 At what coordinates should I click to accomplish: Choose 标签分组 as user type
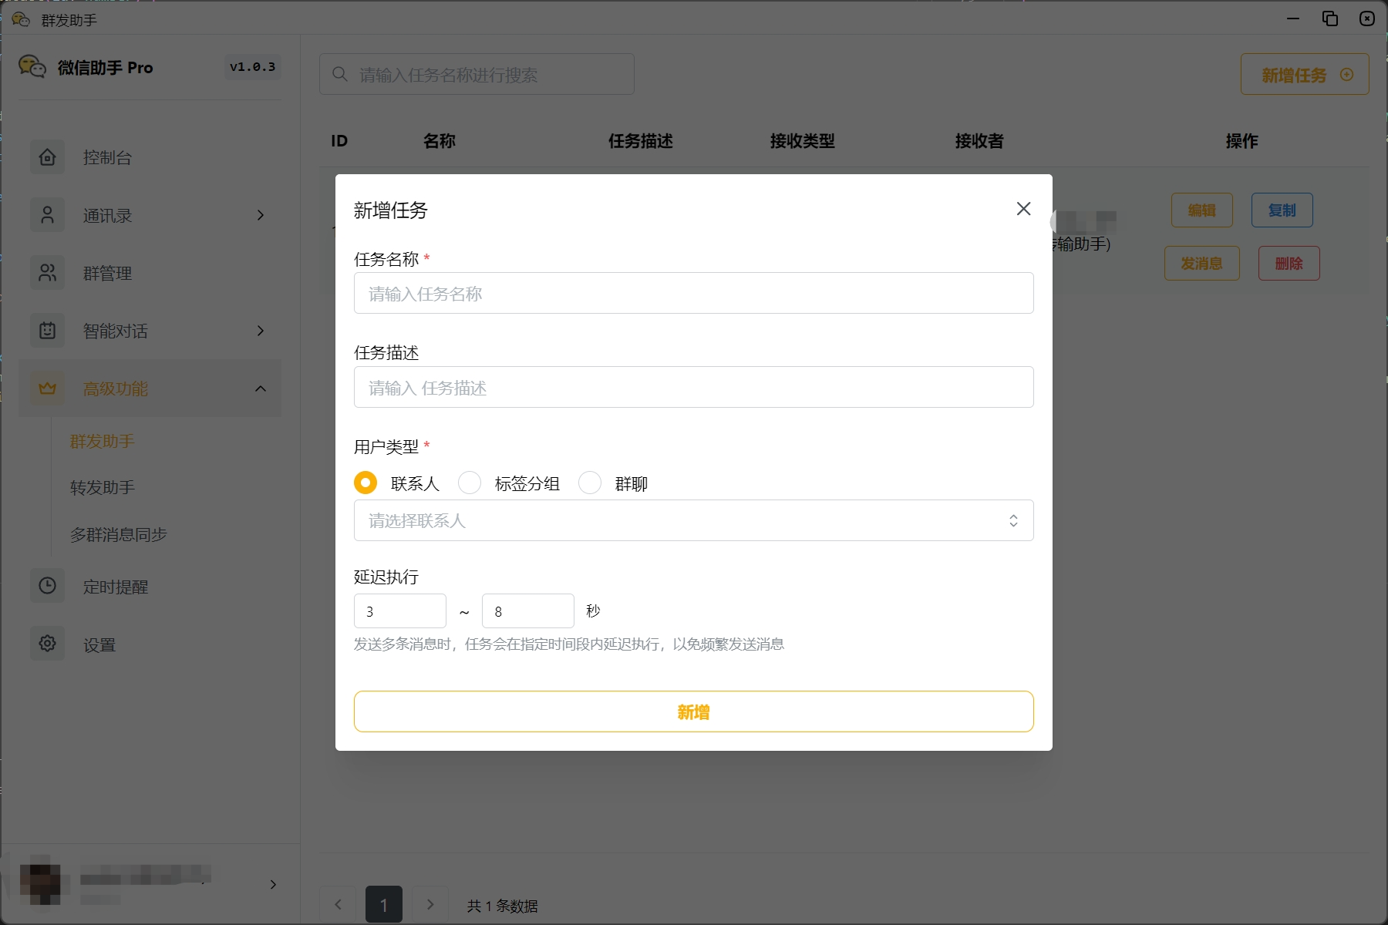tap(470, 483)
